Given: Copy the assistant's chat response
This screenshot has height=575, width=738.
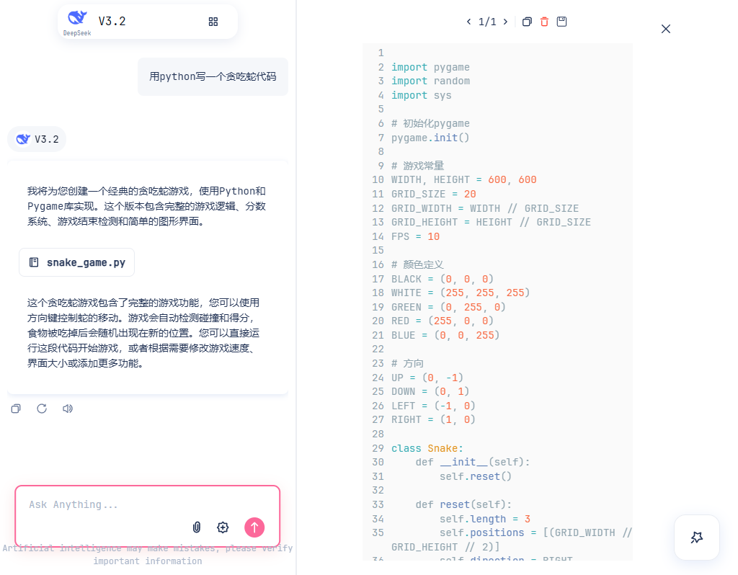Looking at the screenshot, I should 16,409.
